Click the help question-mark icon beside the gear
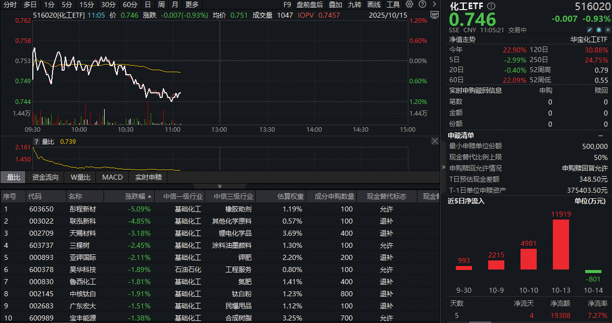 pyautogui.click(x=422, y=4)
